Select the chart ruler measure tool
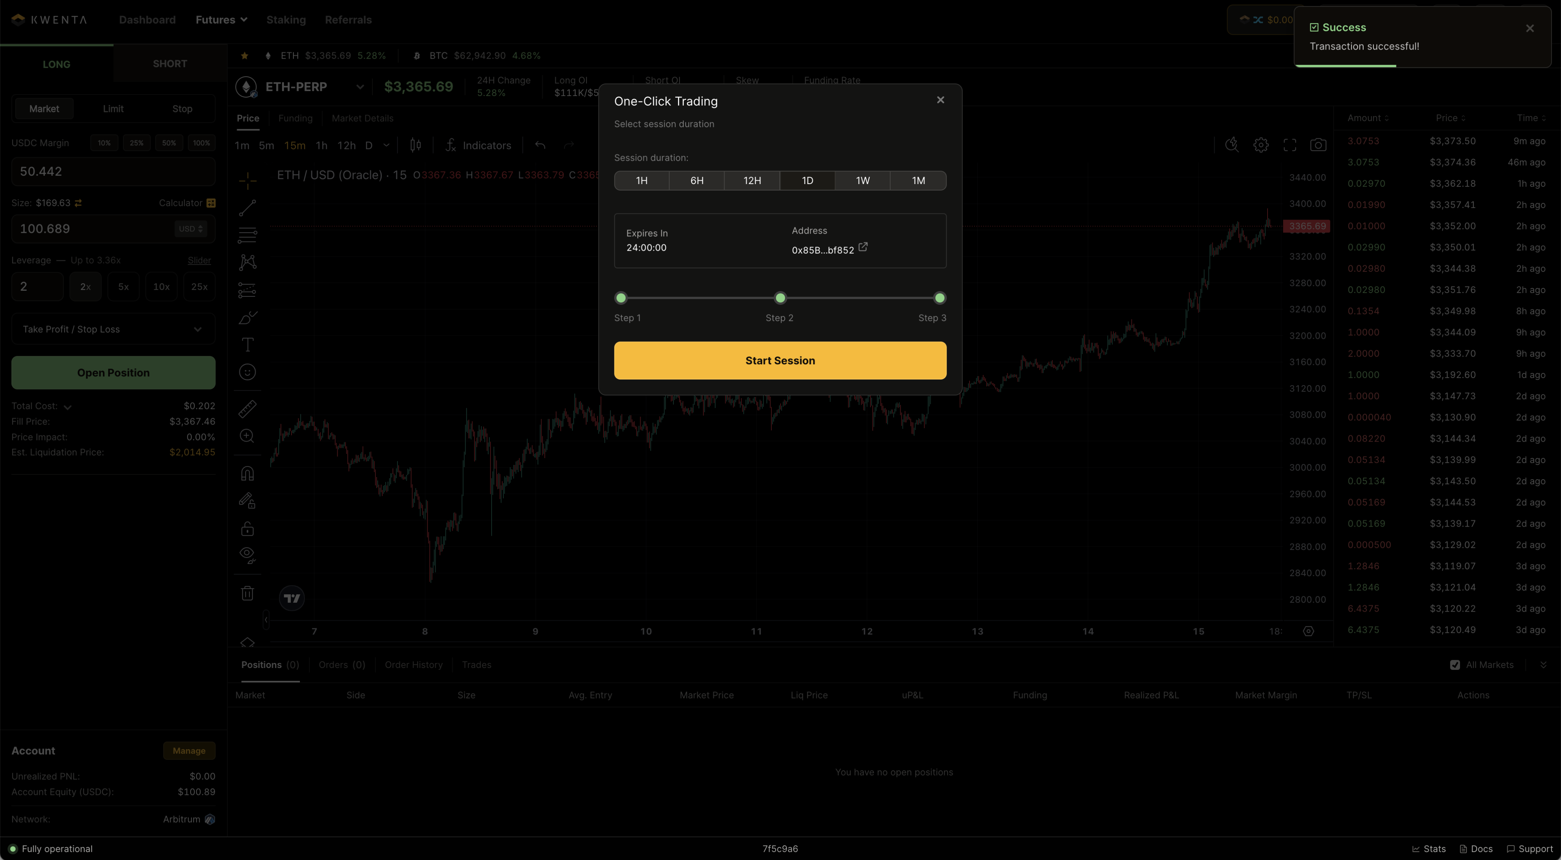This screenshot has height=860, width=1561. click(x=247, y=409)
